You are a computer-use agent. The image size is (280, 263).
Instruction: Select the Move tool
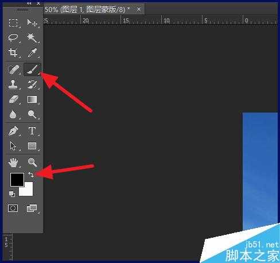tap(32, 23)
